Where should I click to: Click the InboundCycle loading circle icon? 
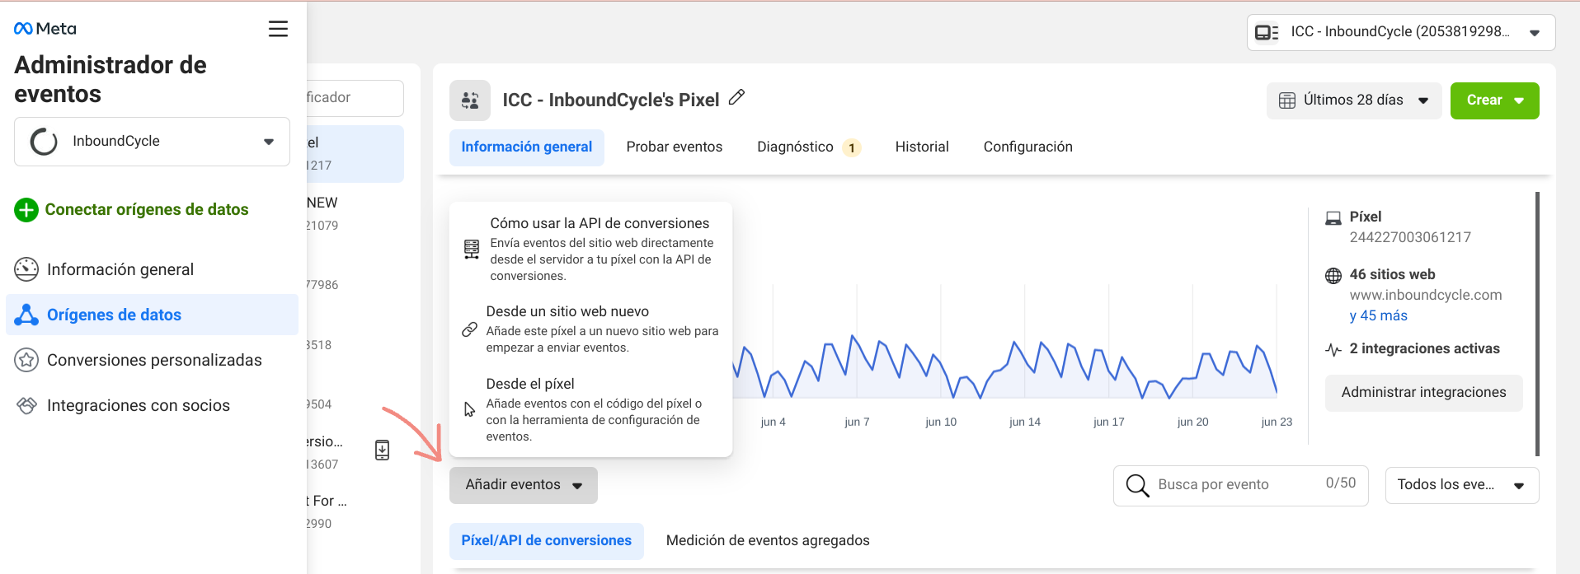(44, 142)
